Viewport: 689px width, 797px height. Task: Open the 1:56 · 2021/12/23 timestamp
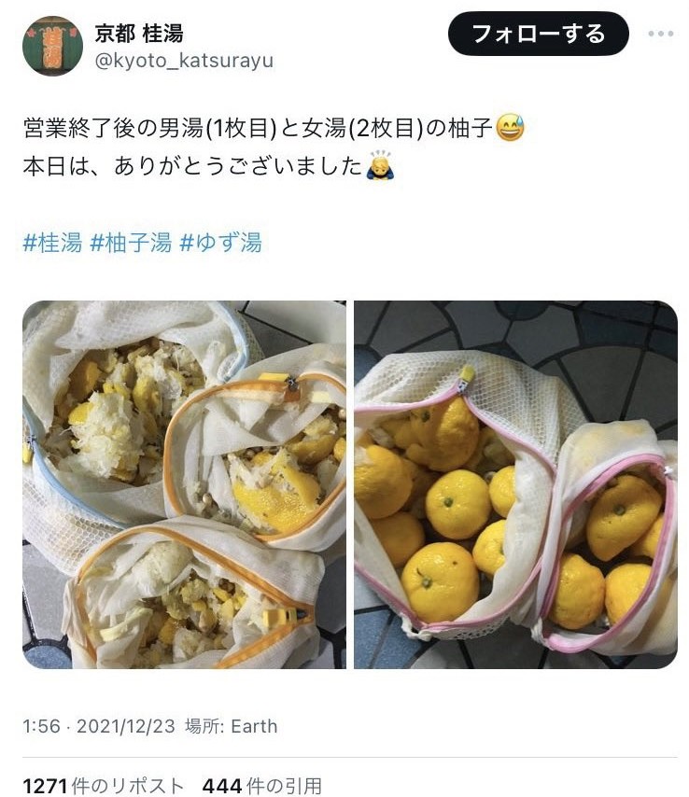click(x=99, y=726)
